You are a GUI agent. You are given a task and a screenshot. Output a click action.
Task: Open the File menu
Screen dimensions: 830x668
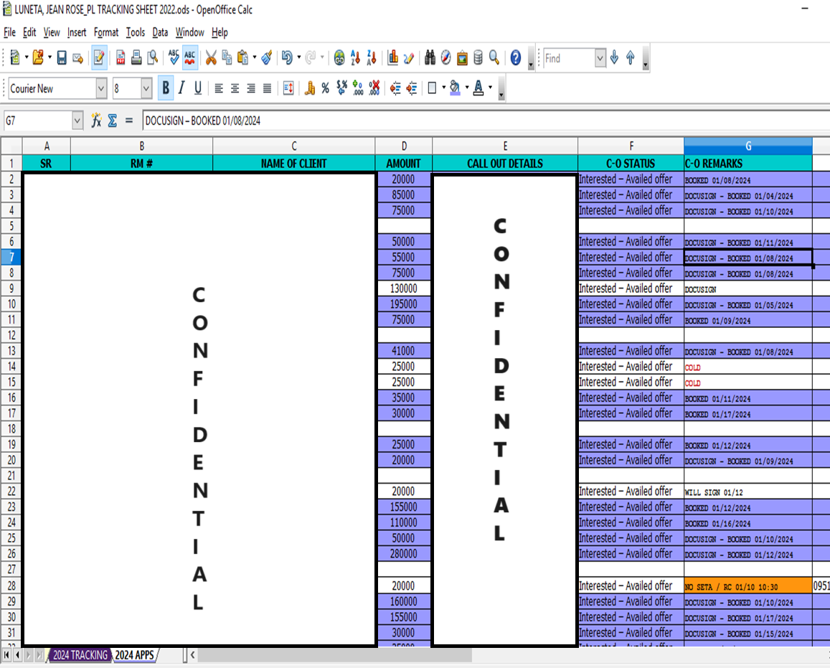[9, 32]
